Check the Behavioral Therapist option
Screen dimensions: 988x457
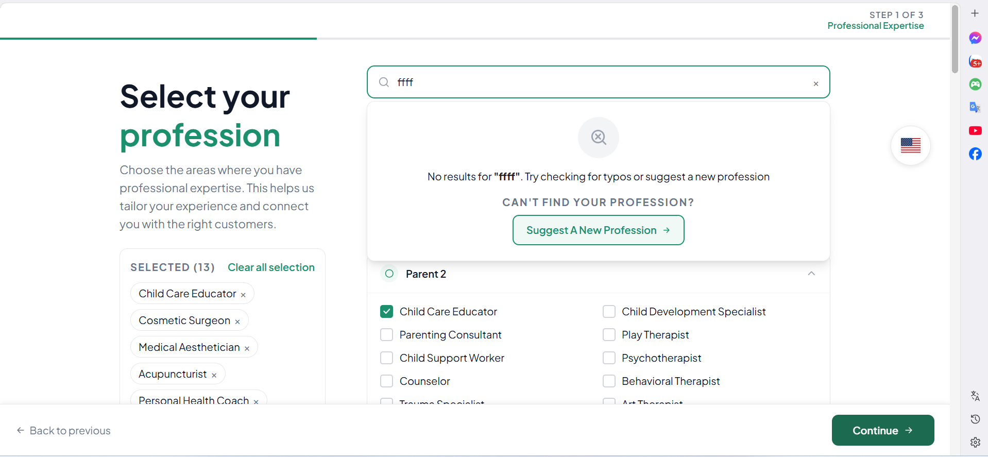609,381
